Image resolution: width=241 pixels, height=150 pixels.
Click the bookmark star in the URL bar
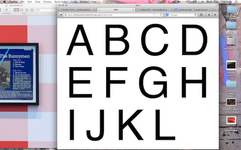(x=154, y=15)
